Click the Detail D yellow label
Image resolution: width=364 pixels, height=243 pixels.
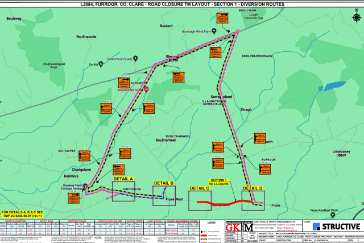253,188
